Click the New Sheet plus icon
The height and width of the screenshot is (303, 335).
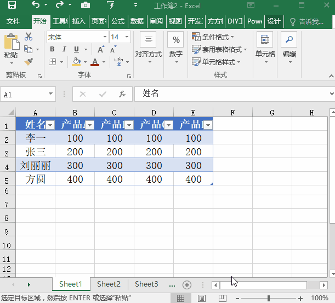click(187, 285)
